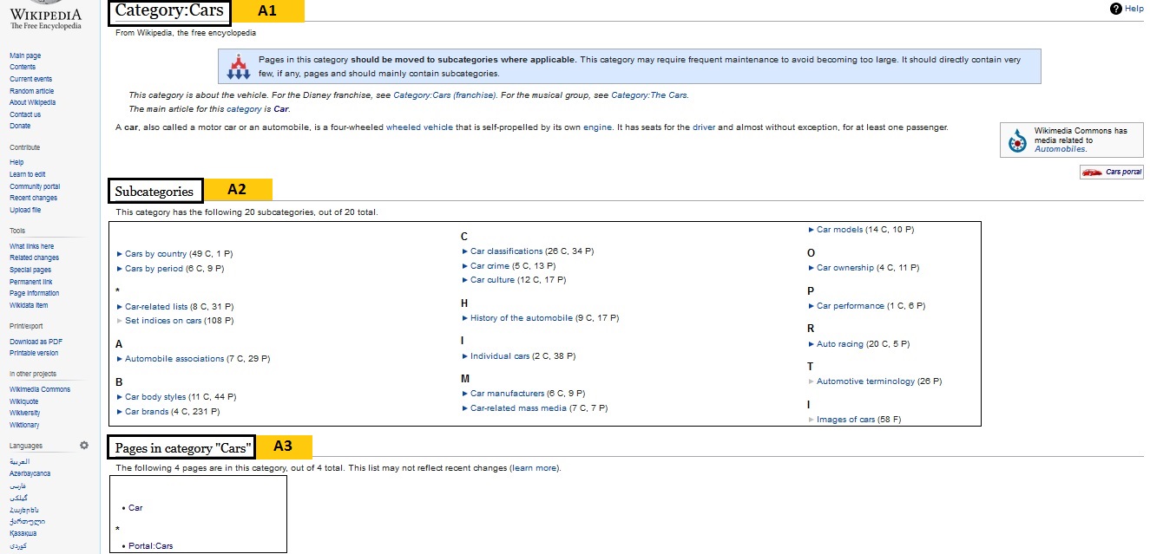The width and height of the screenshot is (1150, 554).
Task: Expand Automobile associations subcategory arrow
Action: tap(119, 359)
